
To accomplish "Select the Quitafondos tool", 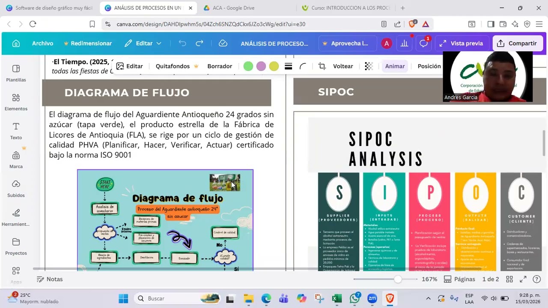I will (177, 66).
